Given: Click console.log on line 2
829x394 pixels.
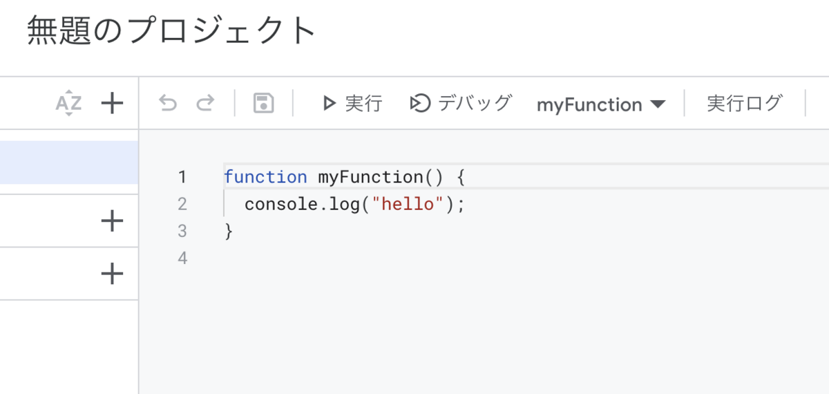Looking at the screenshot, I should (303, 205).
